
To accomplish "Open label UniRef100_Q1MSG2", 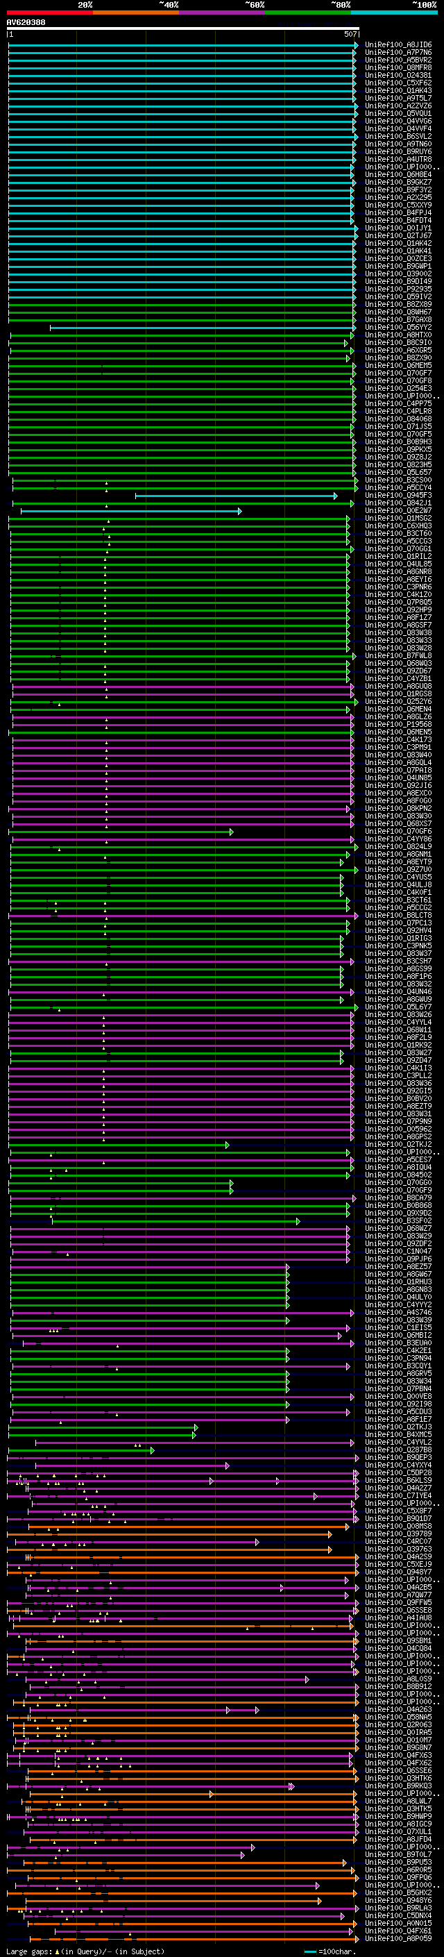I will [398, 518].
